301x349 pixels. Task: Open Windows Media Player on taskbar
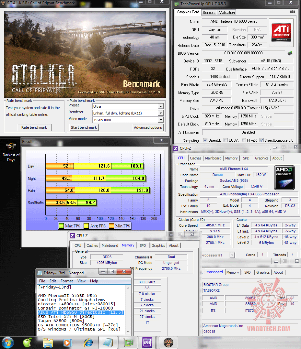68,343
